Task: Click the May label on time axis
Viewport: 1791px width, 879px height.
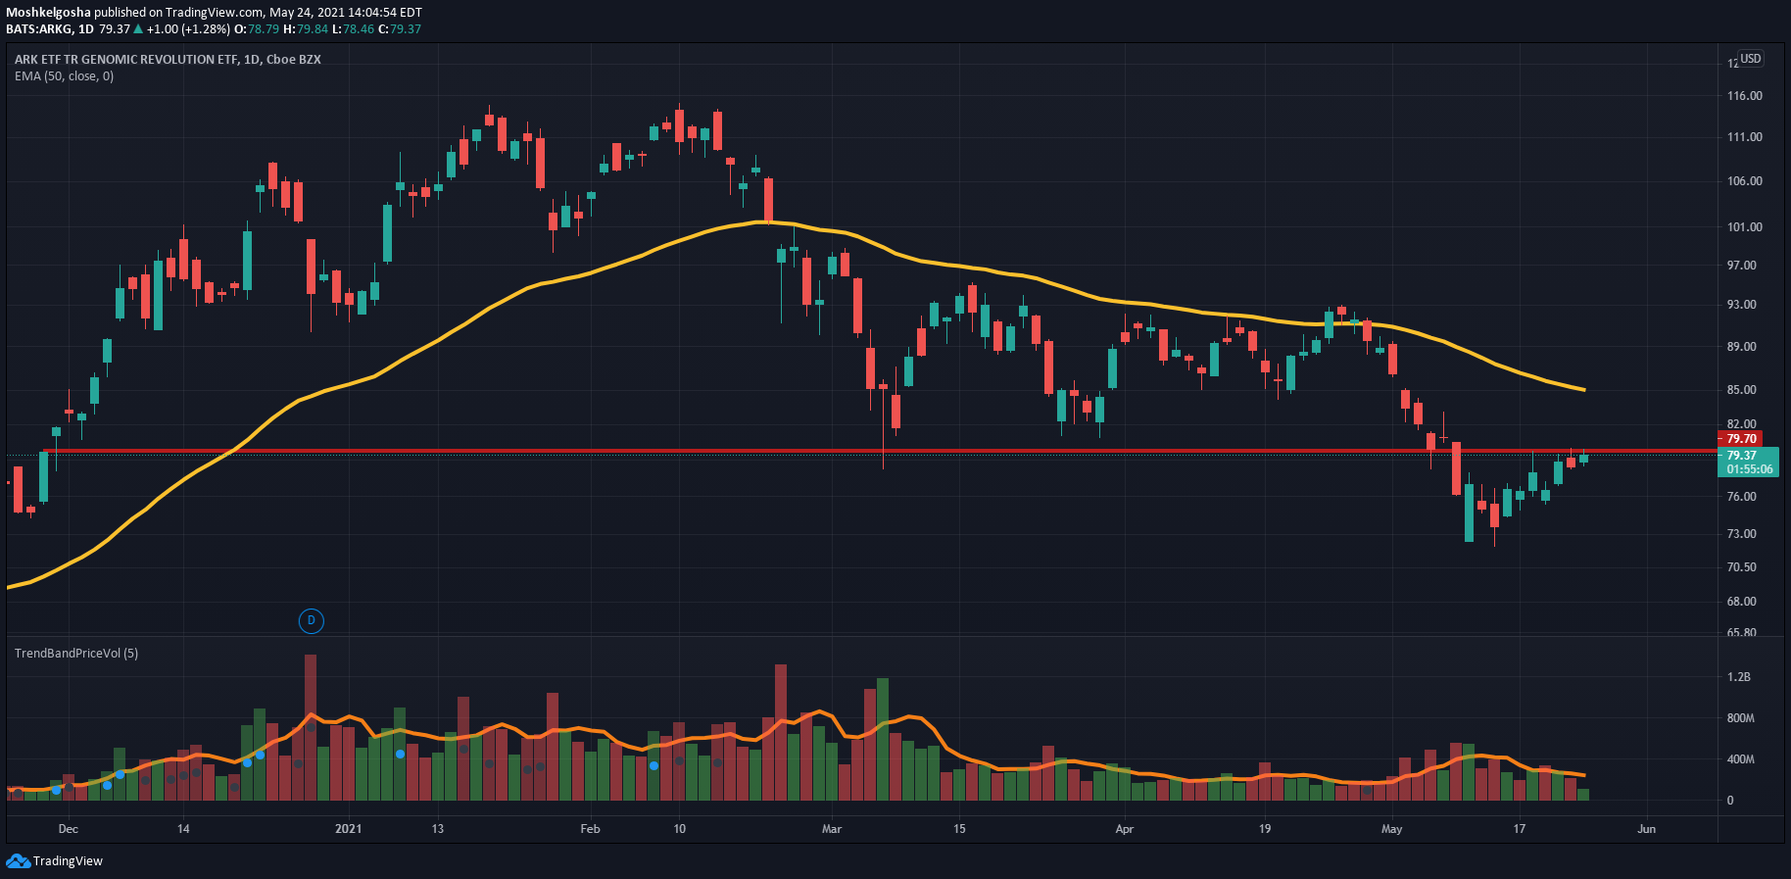Action: (x=1391, y=829)
